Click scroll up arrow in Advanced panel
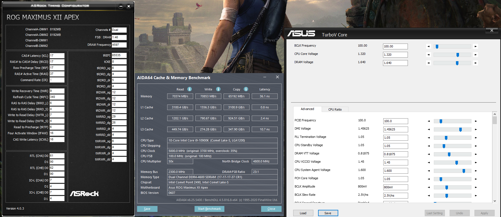 click(495, 114)
